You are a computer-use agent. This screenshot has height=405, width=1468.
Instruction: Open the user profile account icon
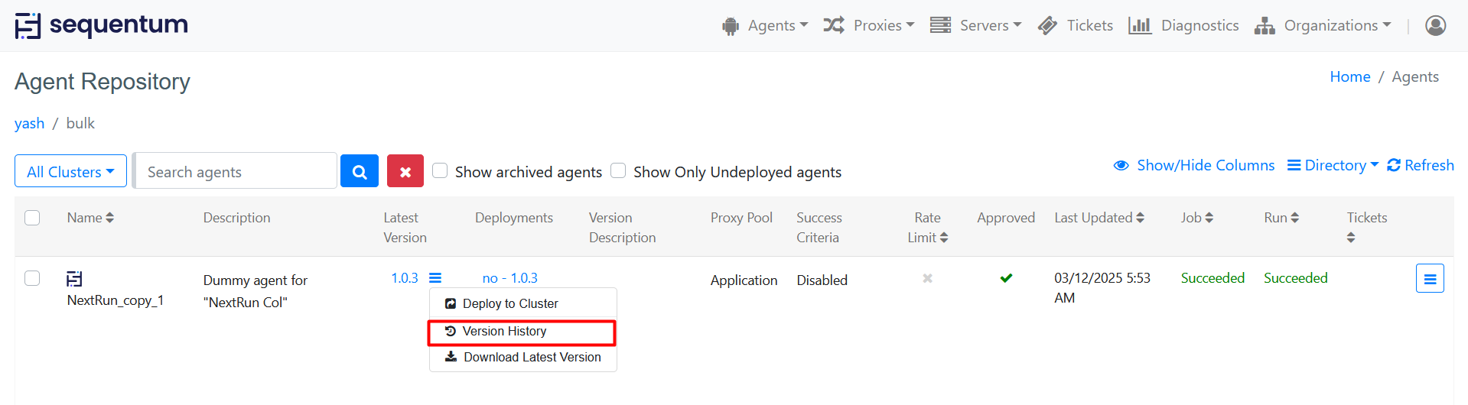tap(1435, 25)
